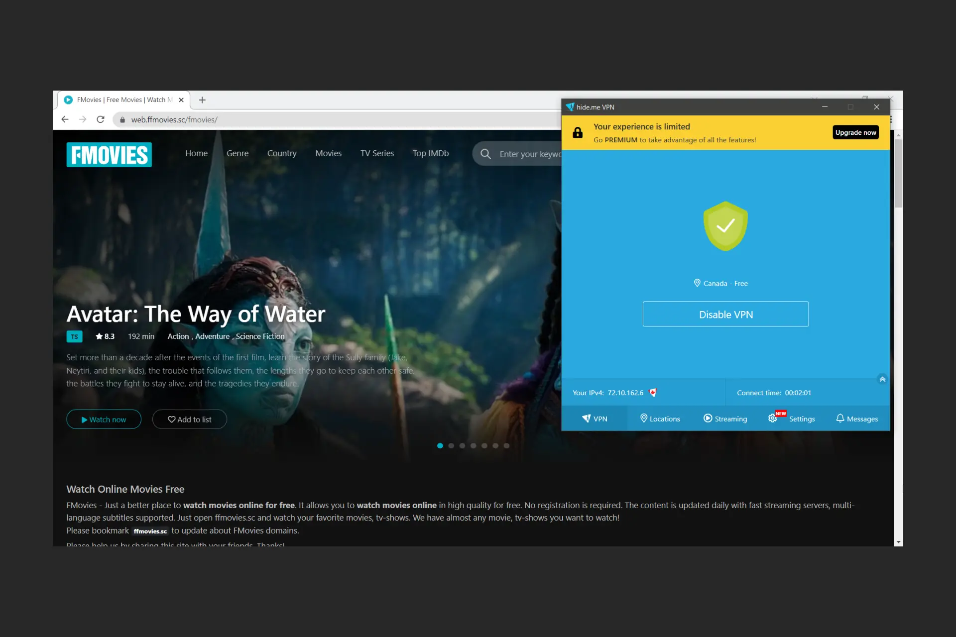The height and width of the screenshot is (637, 956).
Task: Open the Streaming panel in hide.me
Action: [725, 418]
